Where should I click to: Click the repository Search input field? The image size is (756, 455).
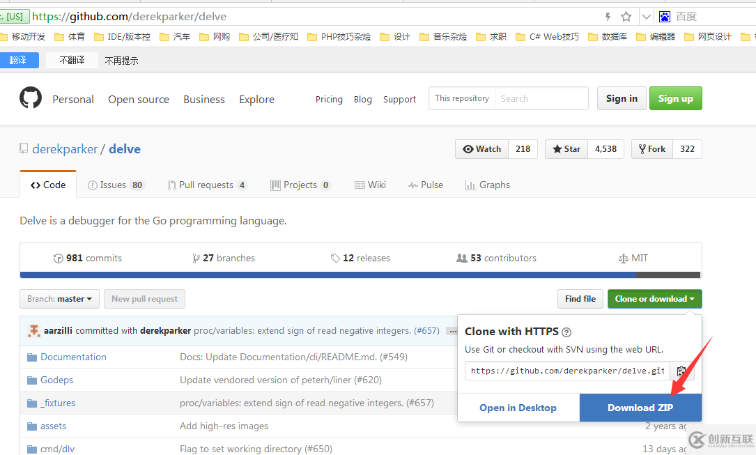coord(541,98)
